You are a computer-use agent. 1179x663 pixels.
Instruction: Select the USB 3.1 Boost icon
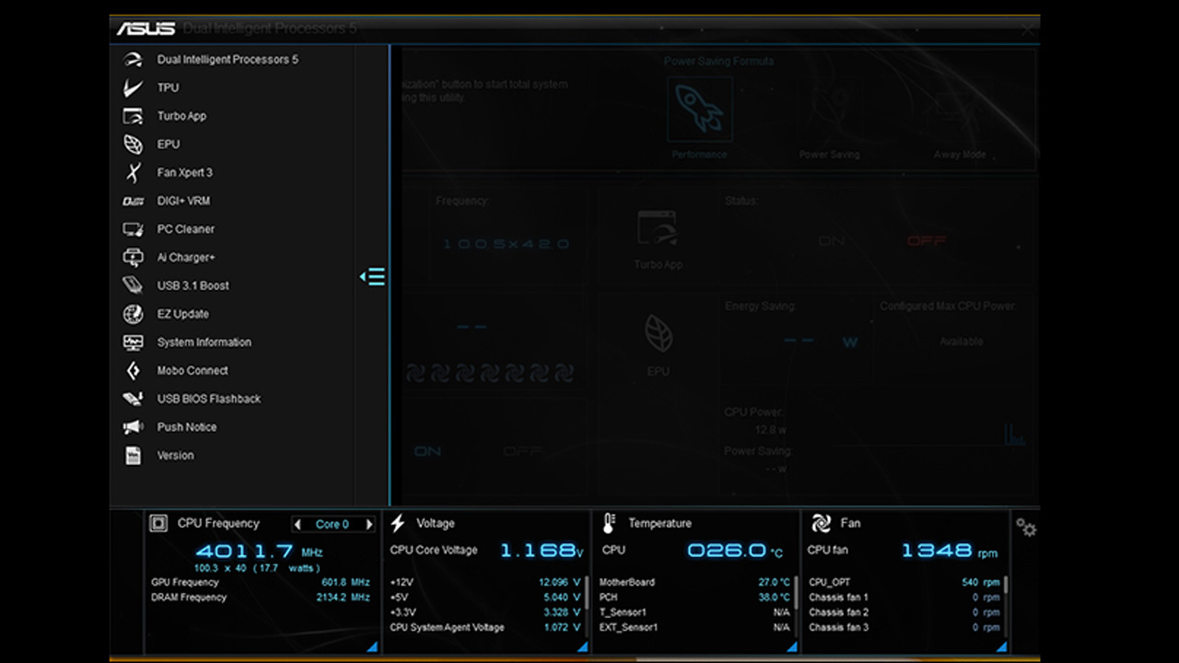coord(134,285)
